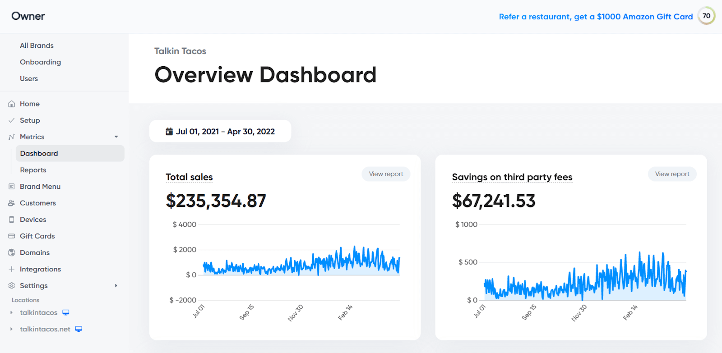
Task: Click the Domains globe icon
Action: tap(12, 253)
